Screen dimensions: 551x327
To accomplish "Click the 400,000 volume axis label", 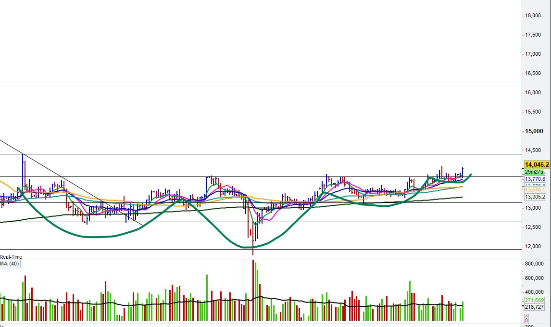I will [534, 292].
